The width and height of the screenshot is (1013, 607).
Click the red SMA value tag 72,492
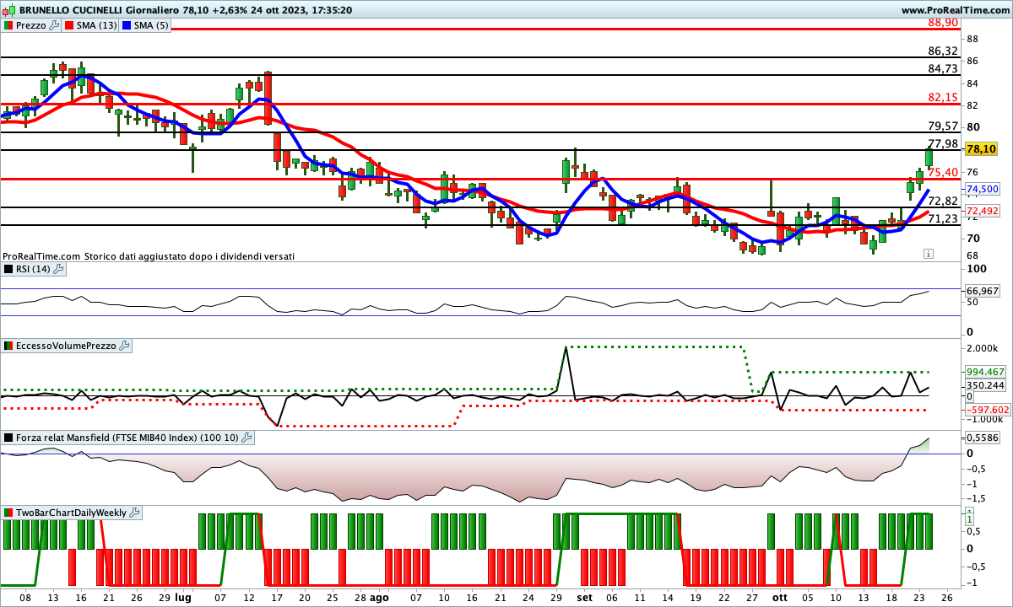click(x=982, y=211)
